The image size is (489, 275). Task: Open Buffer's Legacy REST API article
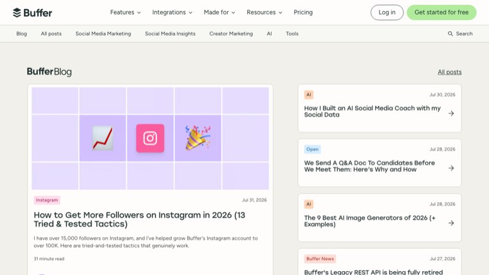(373, 272)
